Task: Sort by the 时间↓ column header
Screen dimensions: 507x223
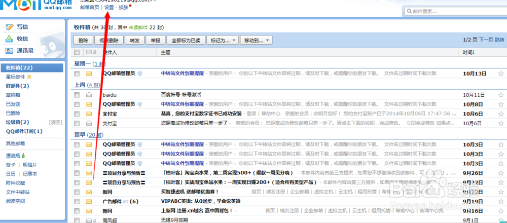Action: point(468,52)
